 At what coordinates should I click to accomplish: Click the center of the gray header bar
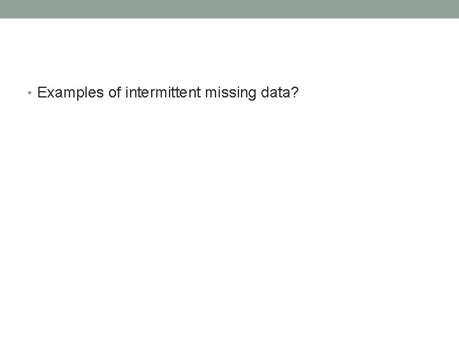click(229, 9)
